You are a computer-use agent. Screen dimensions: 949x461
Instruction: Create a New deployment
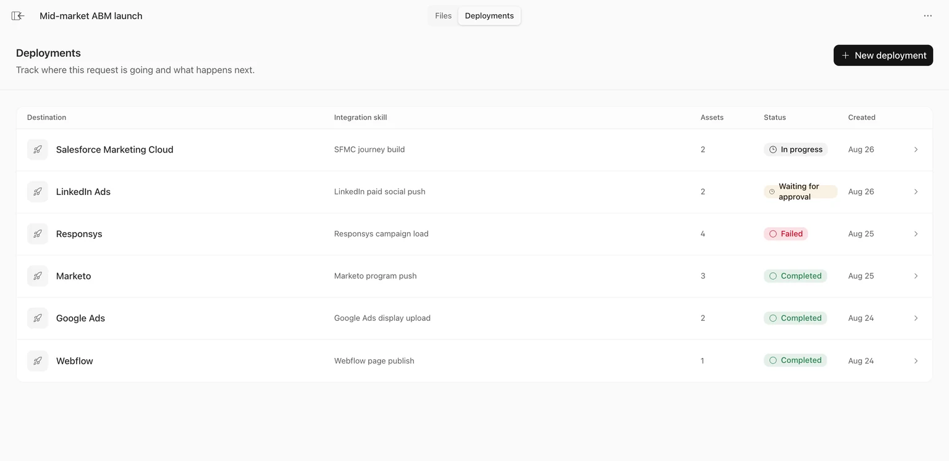(x=883, y=56)
